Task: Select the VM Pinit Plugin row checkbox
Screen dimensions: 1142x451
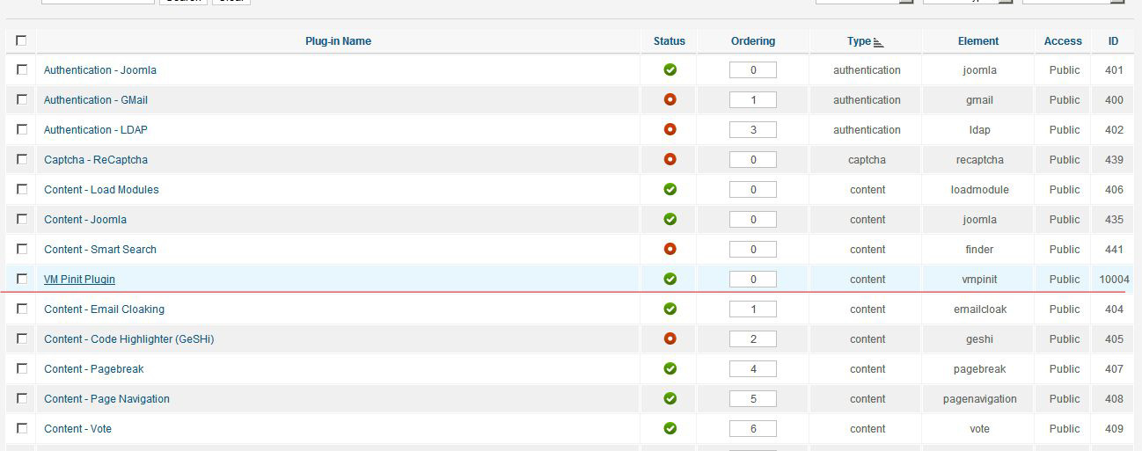Action: pos(22,279)
